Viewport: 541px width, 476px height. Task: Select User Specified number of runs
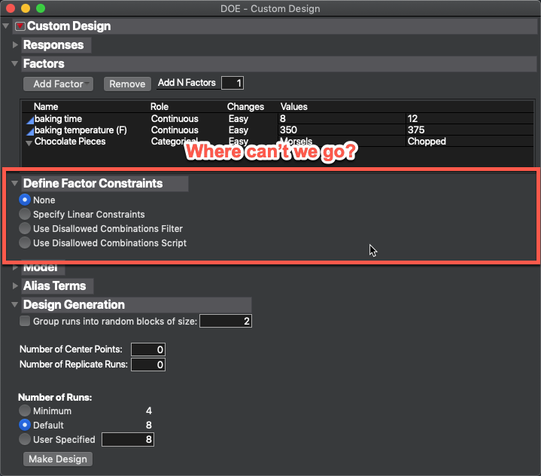tap(25, 439)
